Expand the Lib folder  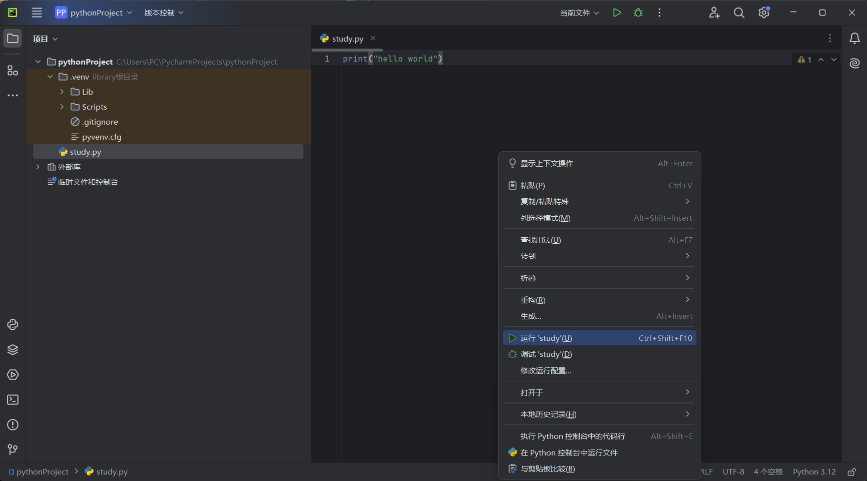tap(62, 92)
